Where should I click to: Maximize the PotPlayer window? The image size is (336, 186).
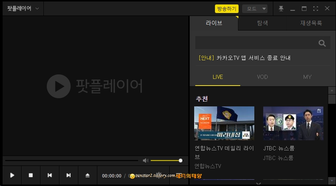coord(304,9)
